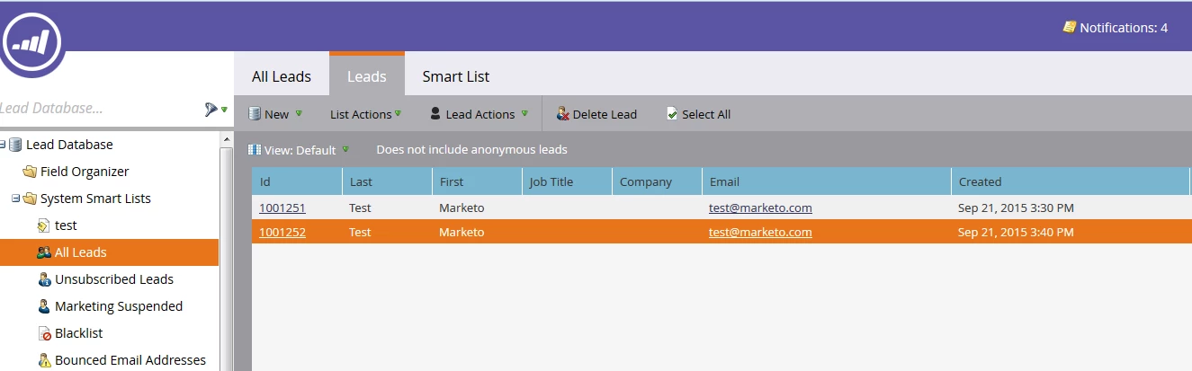Viewport: 1192px width, 371px height.
Task: Click the Select All checkmark icon
Action: tap(672, 114)
